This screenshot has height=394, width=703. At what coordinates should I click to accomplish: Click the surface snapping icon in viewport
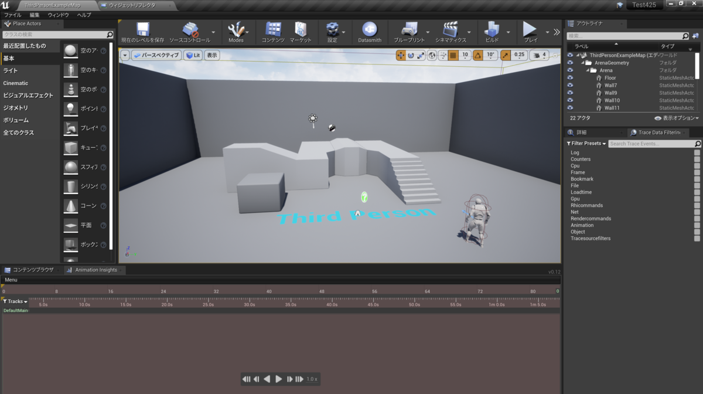coord(443,55)
